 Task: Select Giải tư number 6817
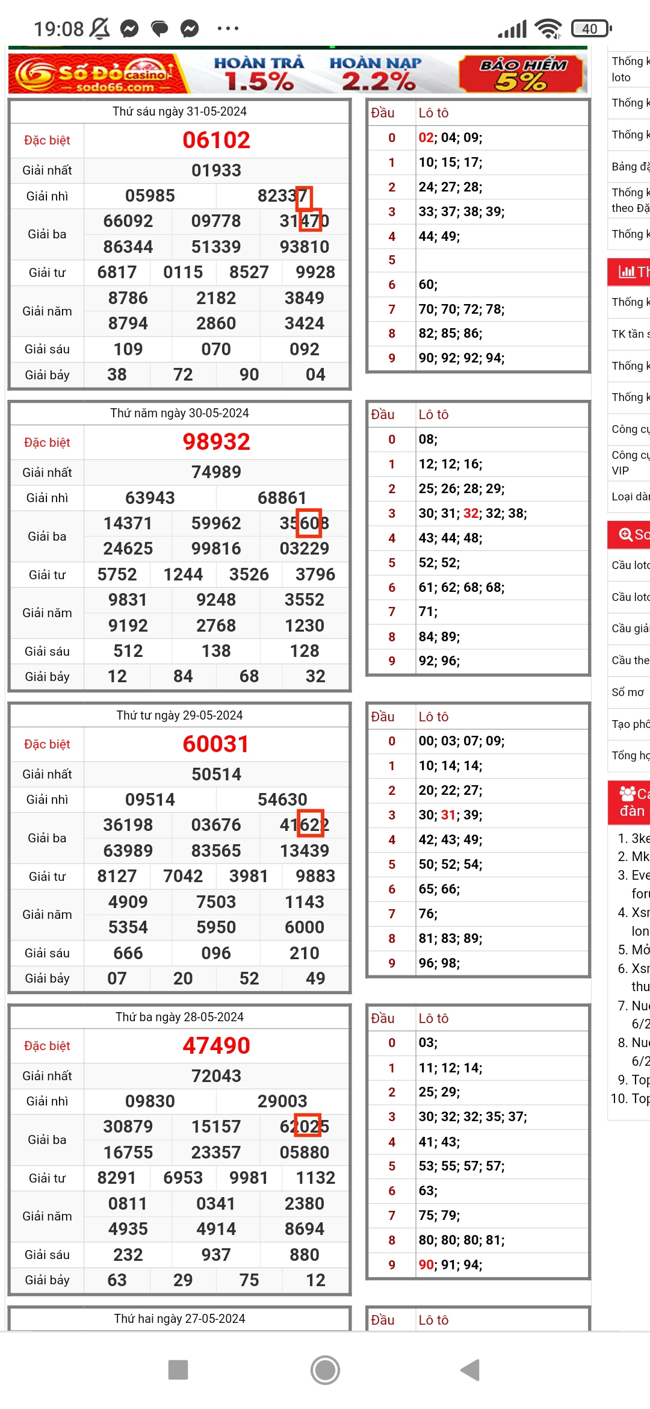point(117,272)
